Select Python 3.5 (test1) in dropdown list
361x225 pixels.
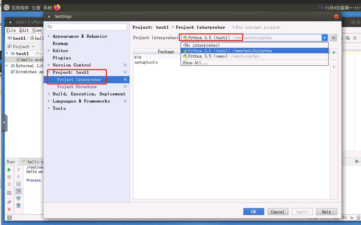(255, 51)
